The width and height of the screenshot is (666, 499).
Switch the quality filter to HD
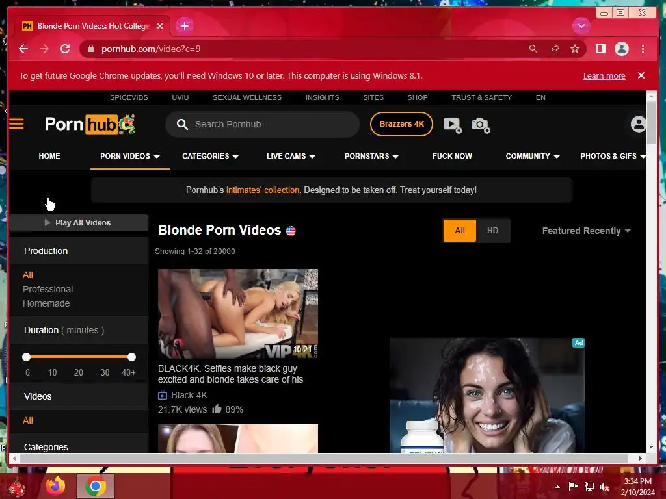[x=493, y=231]
